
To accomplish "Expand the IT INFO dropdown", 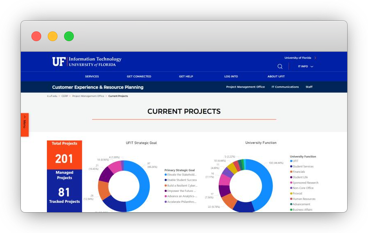I will (306, 66).
